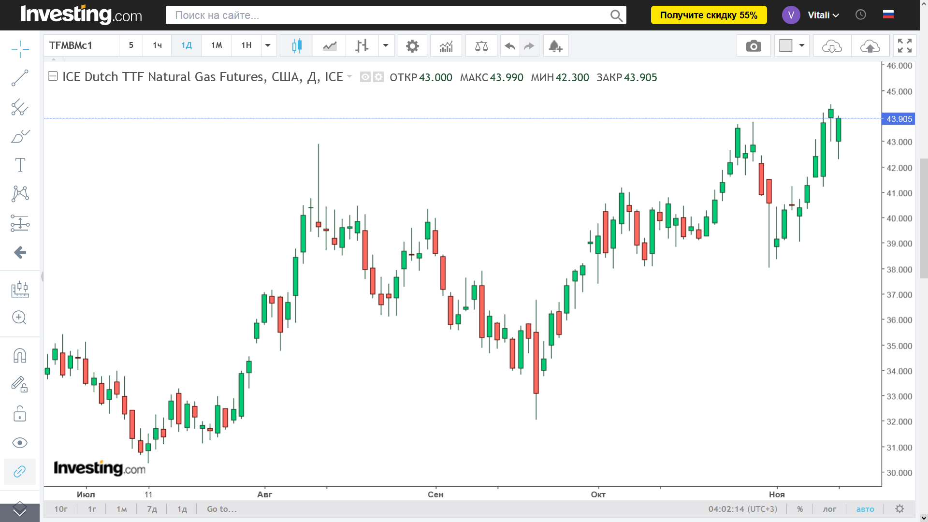Switch to 1ч timeframe
928x522 pixels.
tap(157, 45)
